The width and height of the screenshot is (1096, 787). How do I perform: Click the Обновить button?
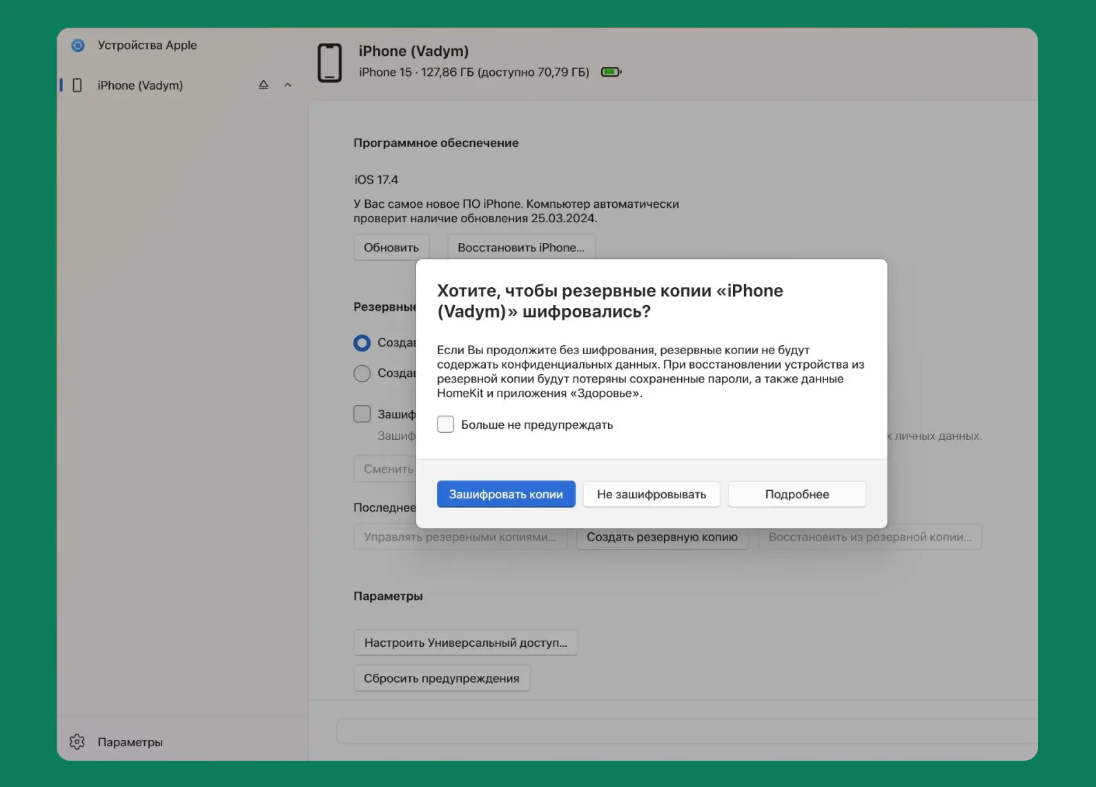coord(391,247)
